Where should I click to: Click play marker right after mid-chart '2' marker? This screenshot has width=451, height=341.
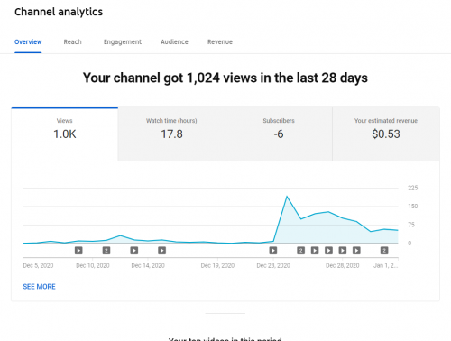tap(315, 251)
